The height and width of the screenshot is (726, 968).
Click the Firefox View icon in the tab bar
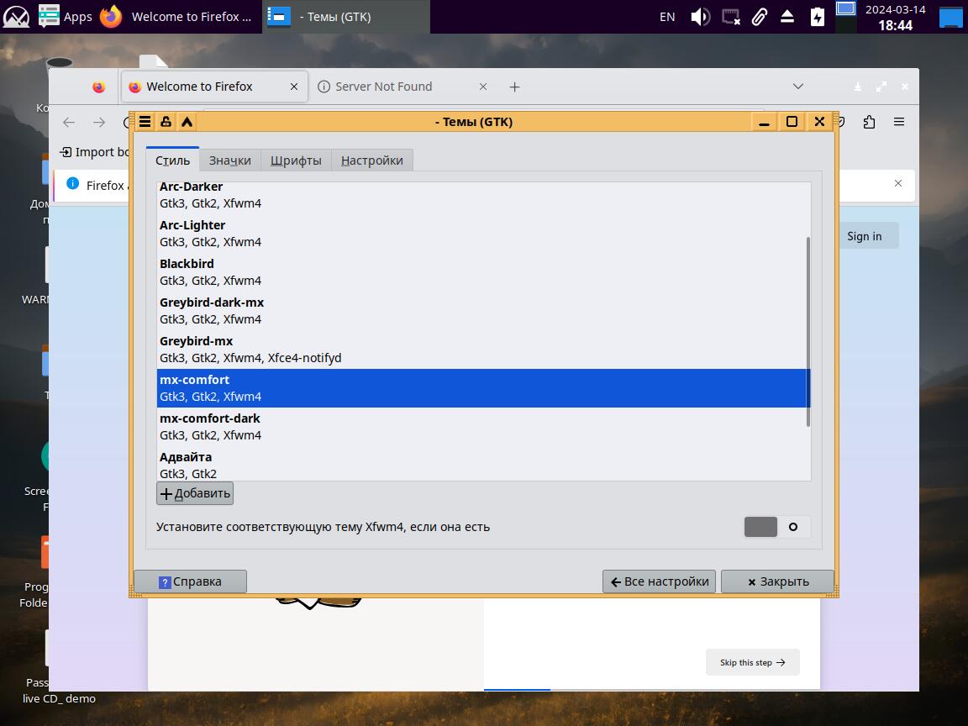pos(99,87)
